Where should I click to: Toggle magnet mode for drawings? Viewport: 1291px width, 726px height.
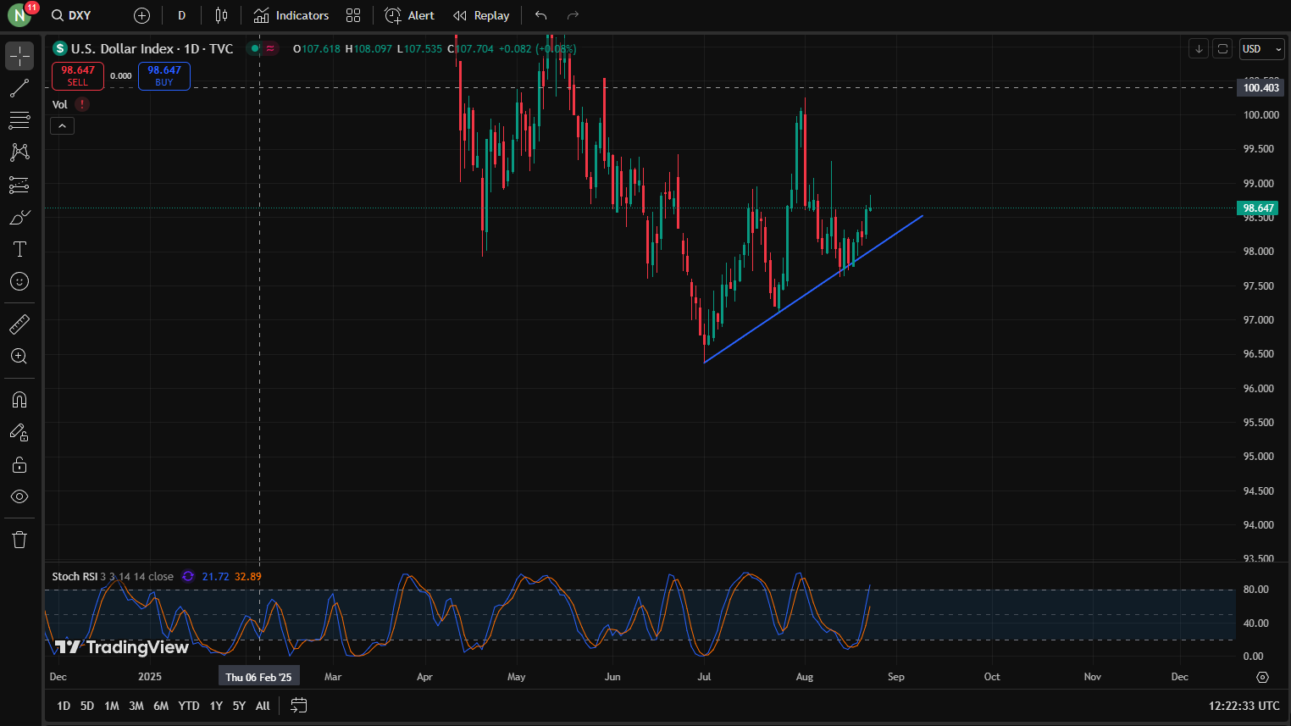click(x=19, y=400)
